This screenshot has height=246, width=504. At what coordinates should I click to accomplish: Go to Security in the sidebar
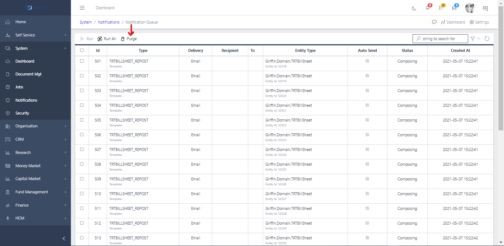click(22, 113)
